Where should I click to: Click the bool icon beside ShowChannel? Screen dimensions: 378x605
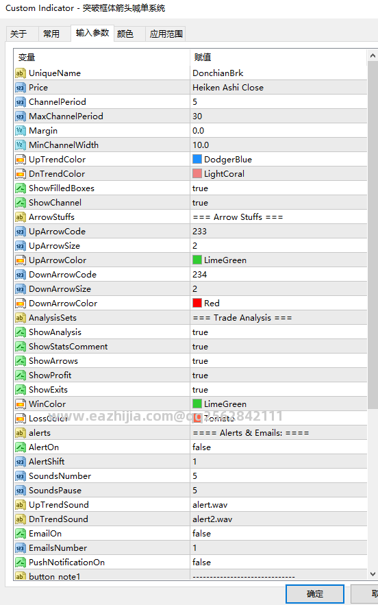[x=21, y=203]
